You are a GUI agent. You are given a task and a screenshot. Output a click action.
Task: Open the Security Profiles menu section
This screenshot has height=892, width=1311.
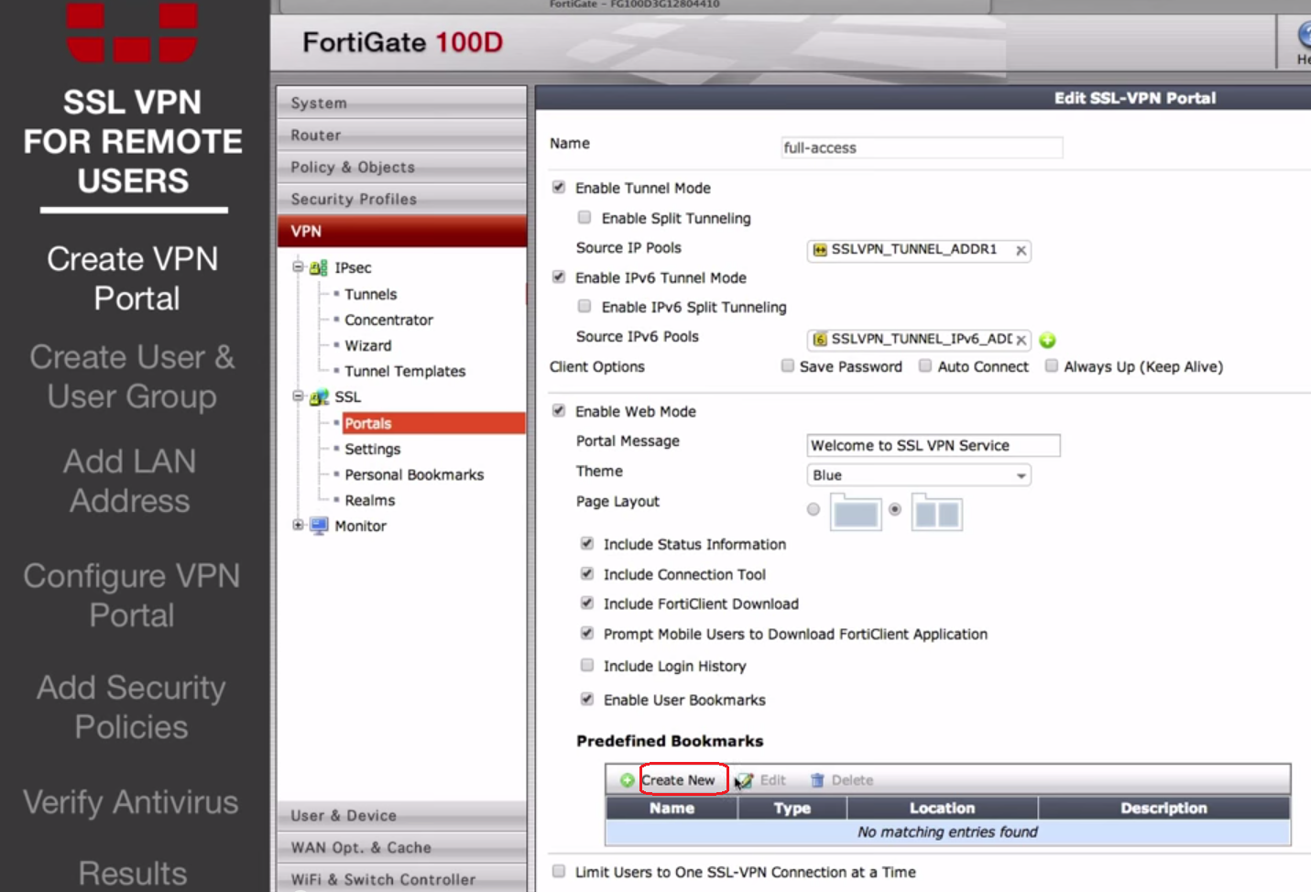[x=402, y=200]
